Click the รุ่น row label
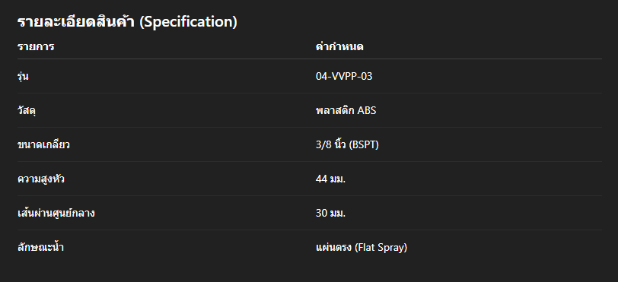Viewport: 618px width, 282px height. tap(23, 77)
